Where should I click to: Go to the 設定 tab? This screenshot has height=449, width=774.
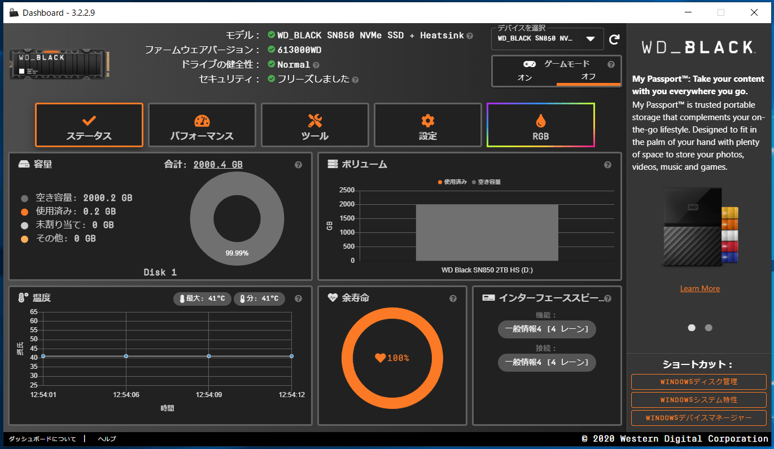(x=427, y=125)
